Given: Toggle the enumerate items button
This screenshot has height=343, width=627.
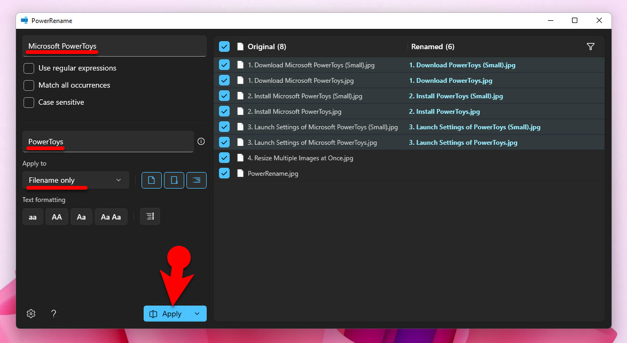Looking at the screenshot, I should pyautogui.click(x=150, y=216).
